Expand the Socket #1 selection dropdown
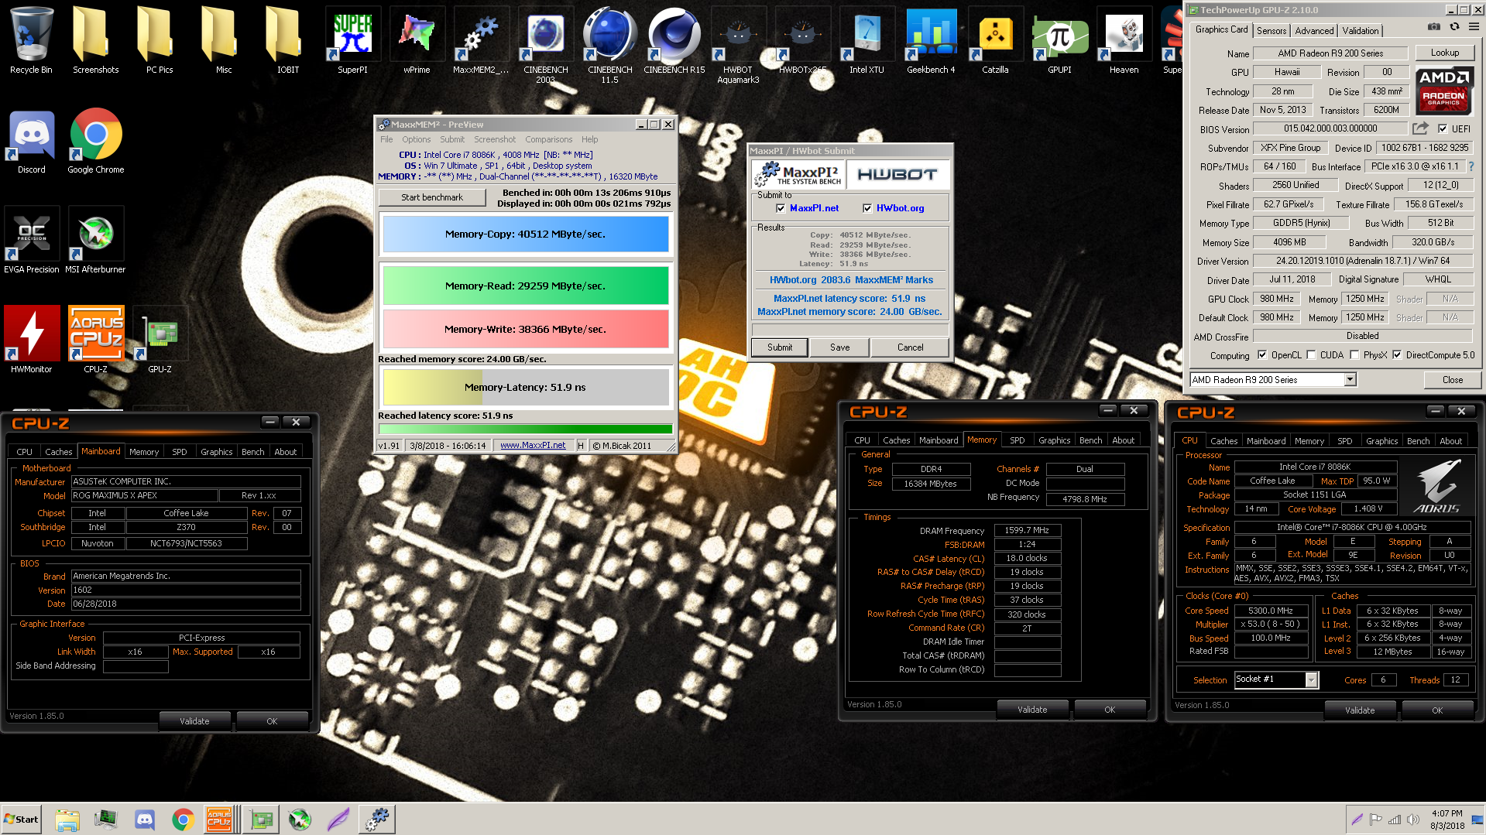This screenshot has width=1486, height=835. [1311, 679]
